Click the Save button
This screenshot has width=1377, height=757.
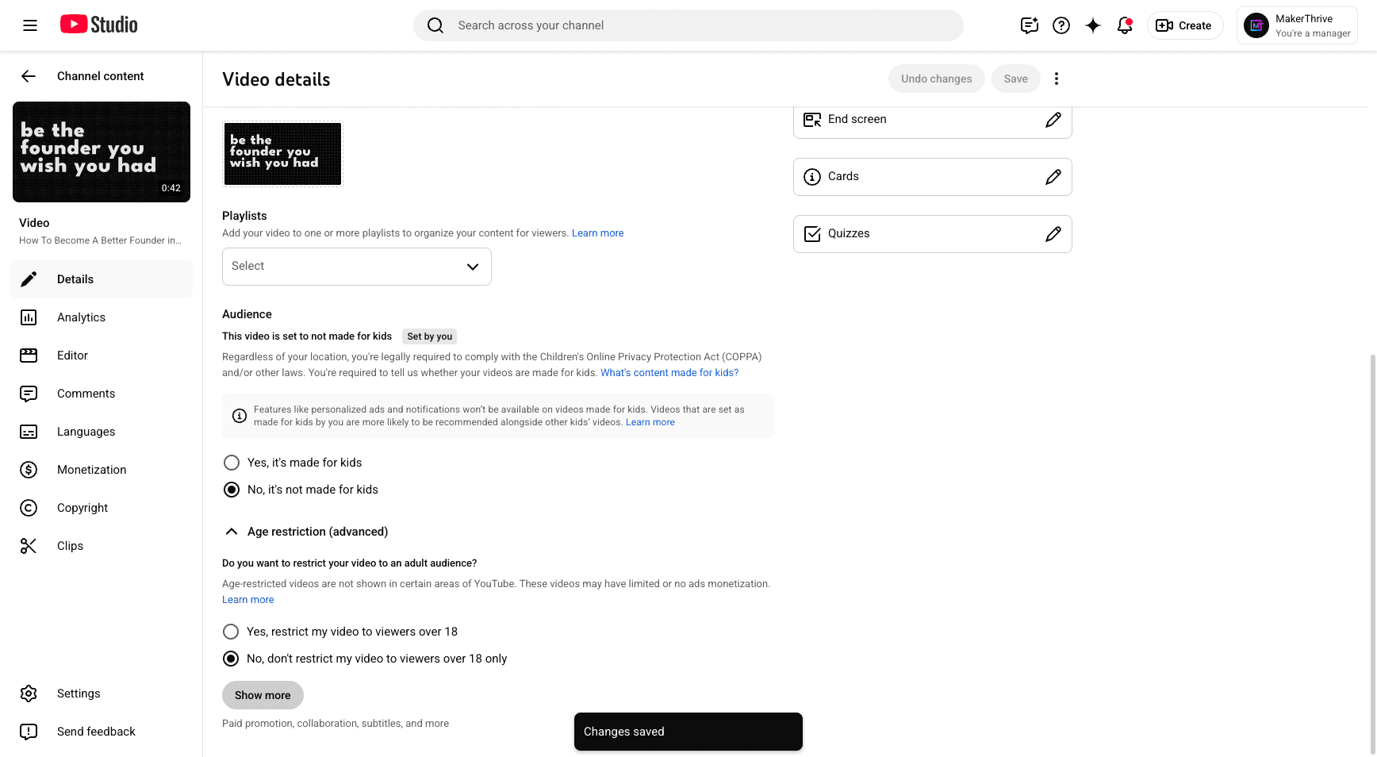[1016, 79]
